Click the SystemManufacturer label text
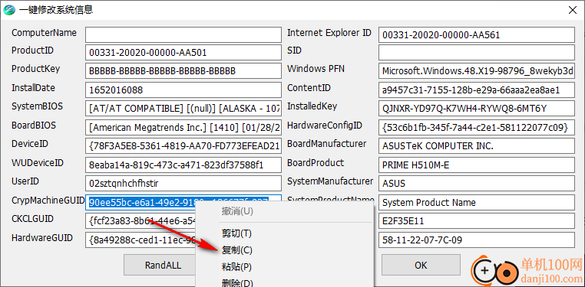 pos(330,181)
